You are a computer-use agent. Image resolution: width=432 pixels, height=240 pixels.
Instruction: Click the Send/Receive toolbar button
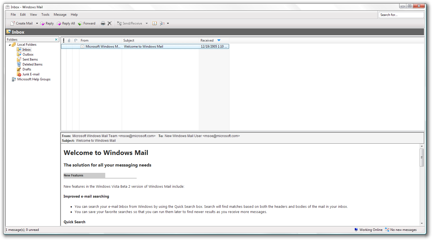[129, 23]
